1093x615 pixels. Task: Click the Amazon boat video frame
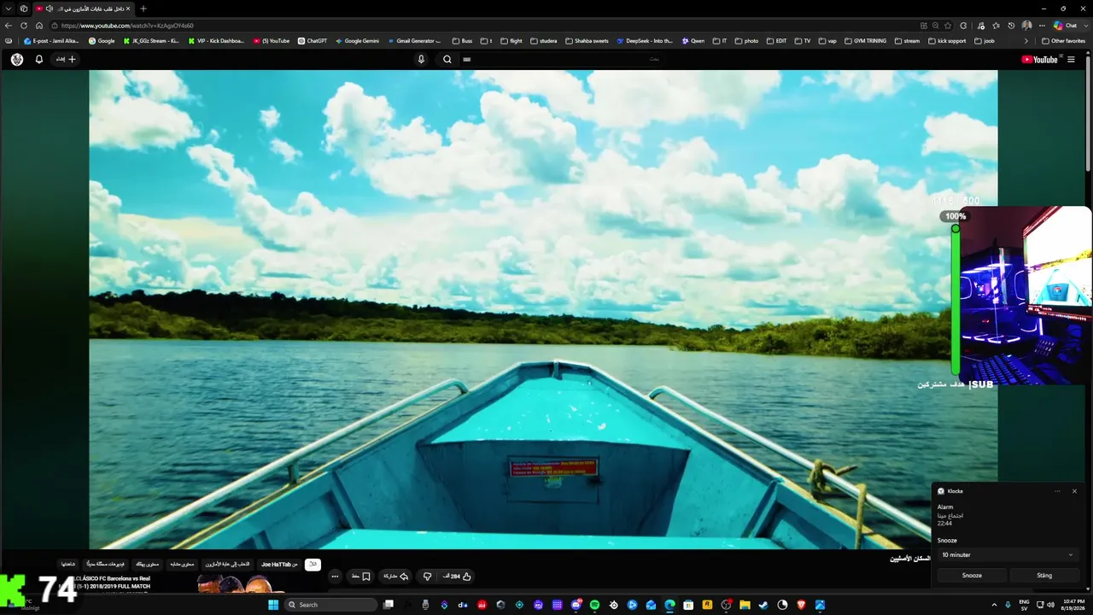point(543,309)
